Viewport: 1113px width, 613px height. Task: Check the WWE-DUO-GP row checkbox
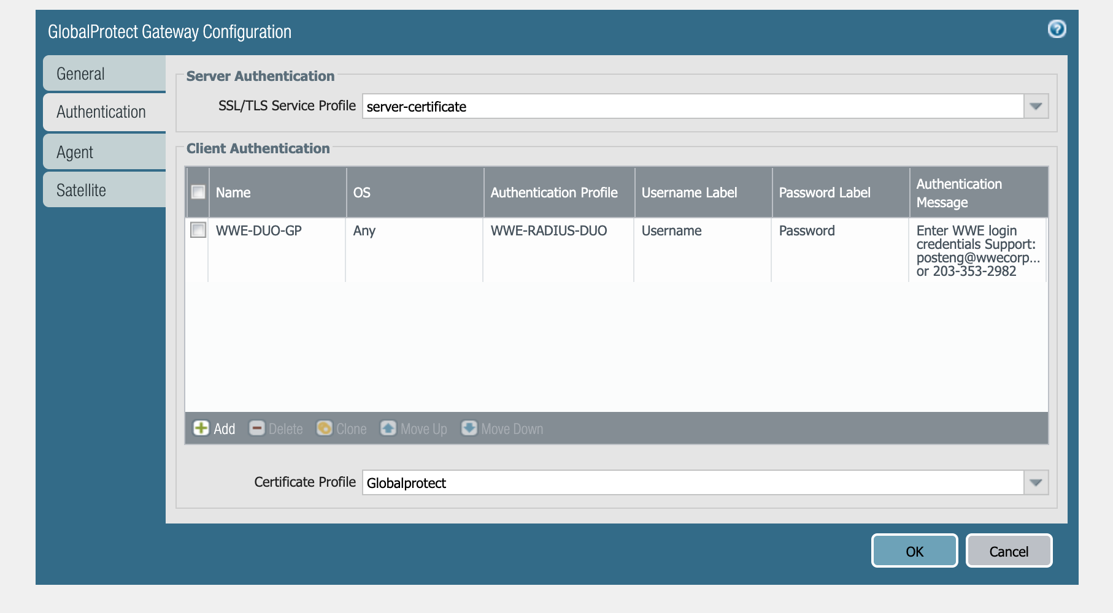coord(198,230)
